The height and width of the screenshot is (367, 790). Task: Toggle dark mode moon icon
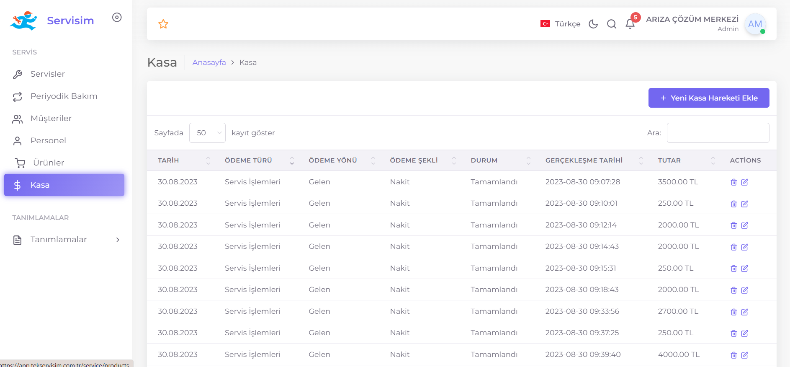[x=593, y=24]
